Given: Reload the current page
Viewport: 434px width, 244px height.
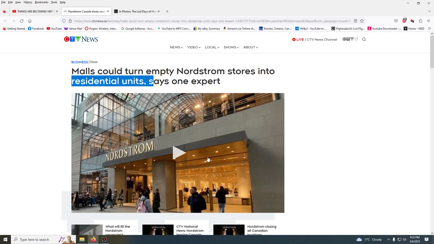Looking at the screenshot, I should pos(21,21).
